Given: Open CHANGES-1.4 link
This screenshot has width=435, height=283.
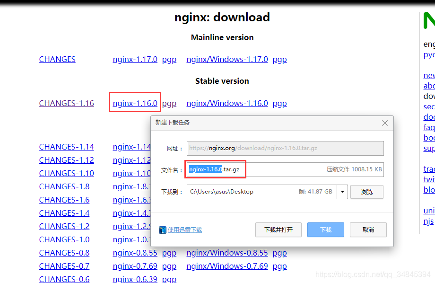Looking at the screenshot, I should click(x=64, y=213).
